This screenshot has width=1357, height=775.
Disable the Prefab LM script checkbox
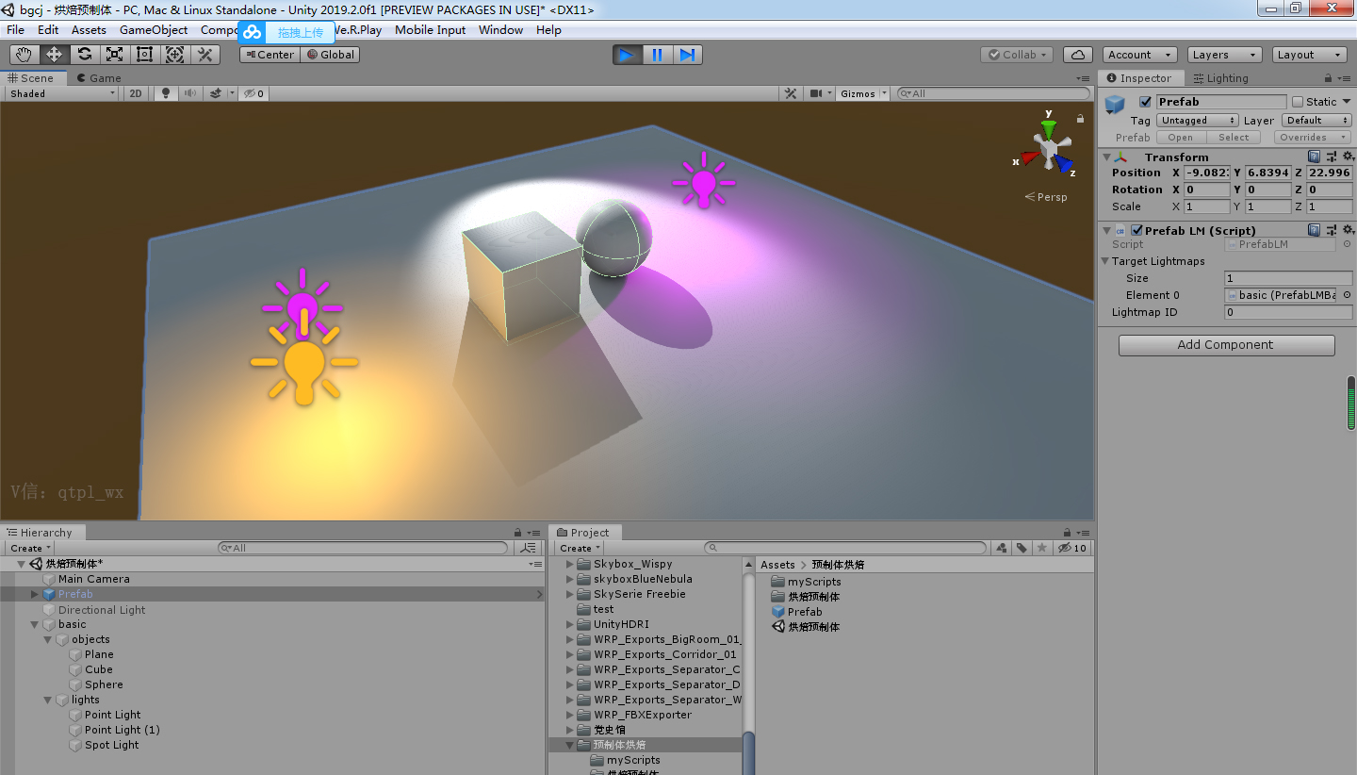click(x=1136, y=229)
